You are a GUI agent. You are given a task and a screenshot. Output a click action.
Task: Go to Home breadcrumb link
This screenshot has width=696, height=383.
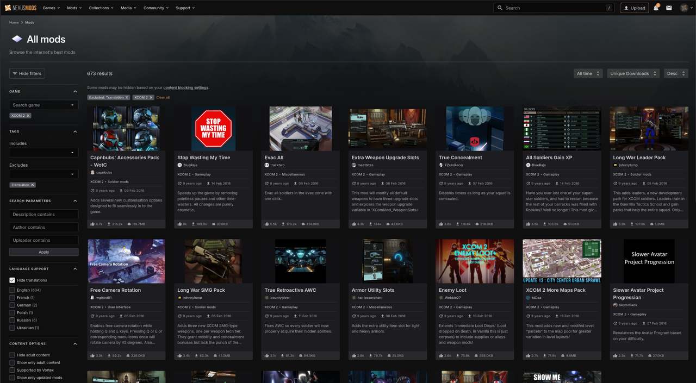point(14,22)
